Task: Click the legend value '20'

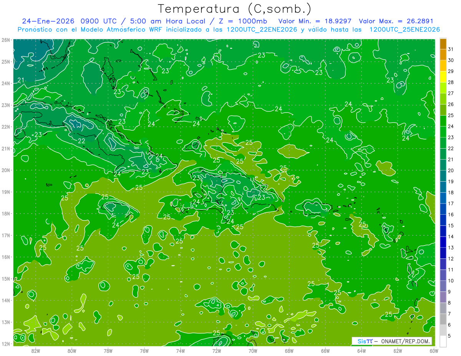Action: 451,171
